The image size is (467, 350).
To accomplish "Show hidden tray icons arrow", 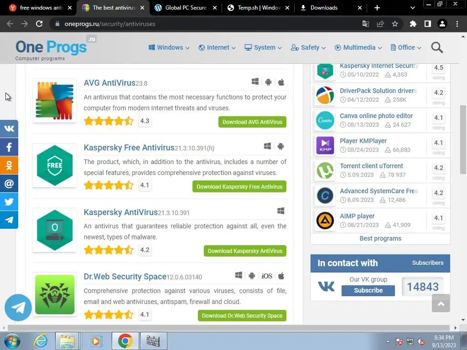I will pyautogui.click(x=388, y=341).
